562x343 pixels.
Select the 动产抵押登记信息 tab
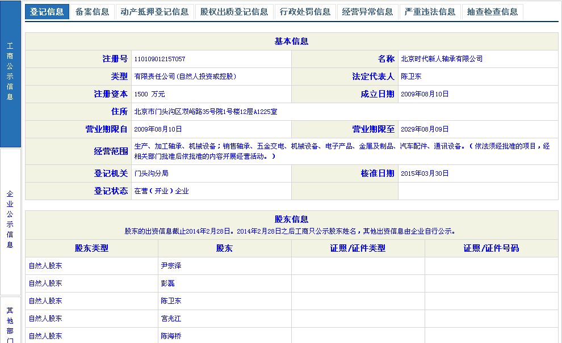point(154,12)
